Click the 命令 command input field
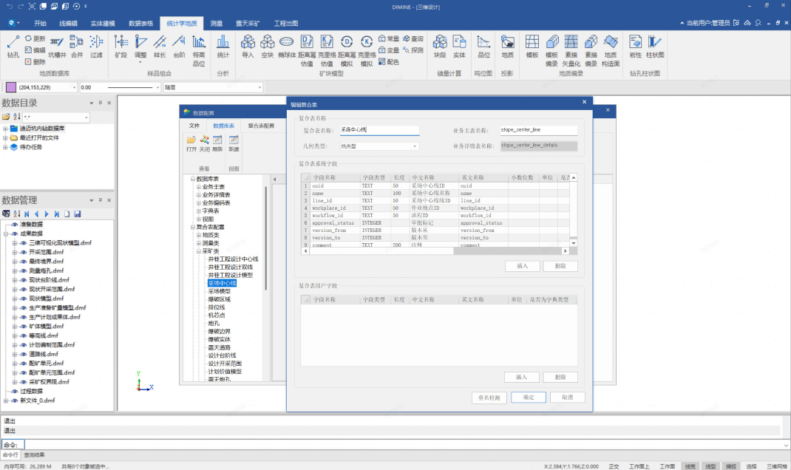Viewport: 791px width, 470px height. pos(406,445)
